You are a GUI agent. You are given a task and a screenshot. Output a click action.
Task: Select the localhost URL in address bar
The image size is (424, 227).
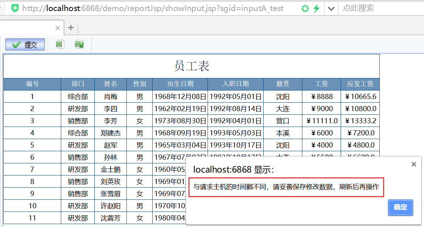pyautogui.click(x=153, y=8)
